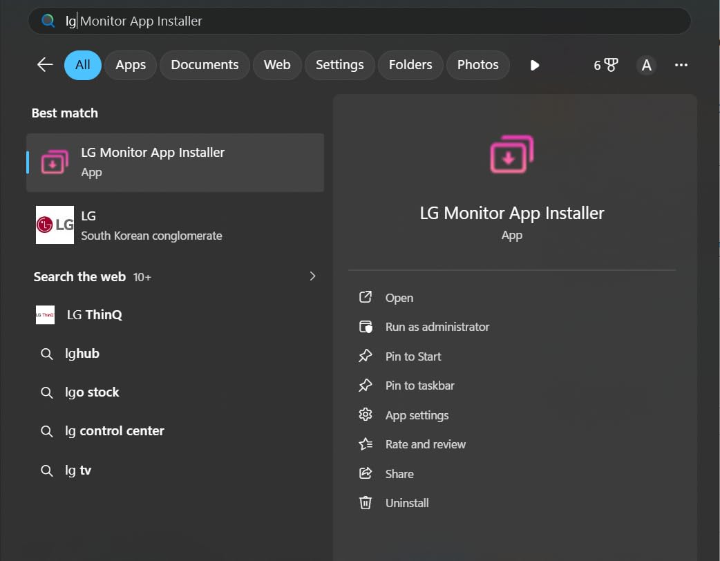720x561 pixels.
Task: Search the web for lg tv
Action: [175, 470]
